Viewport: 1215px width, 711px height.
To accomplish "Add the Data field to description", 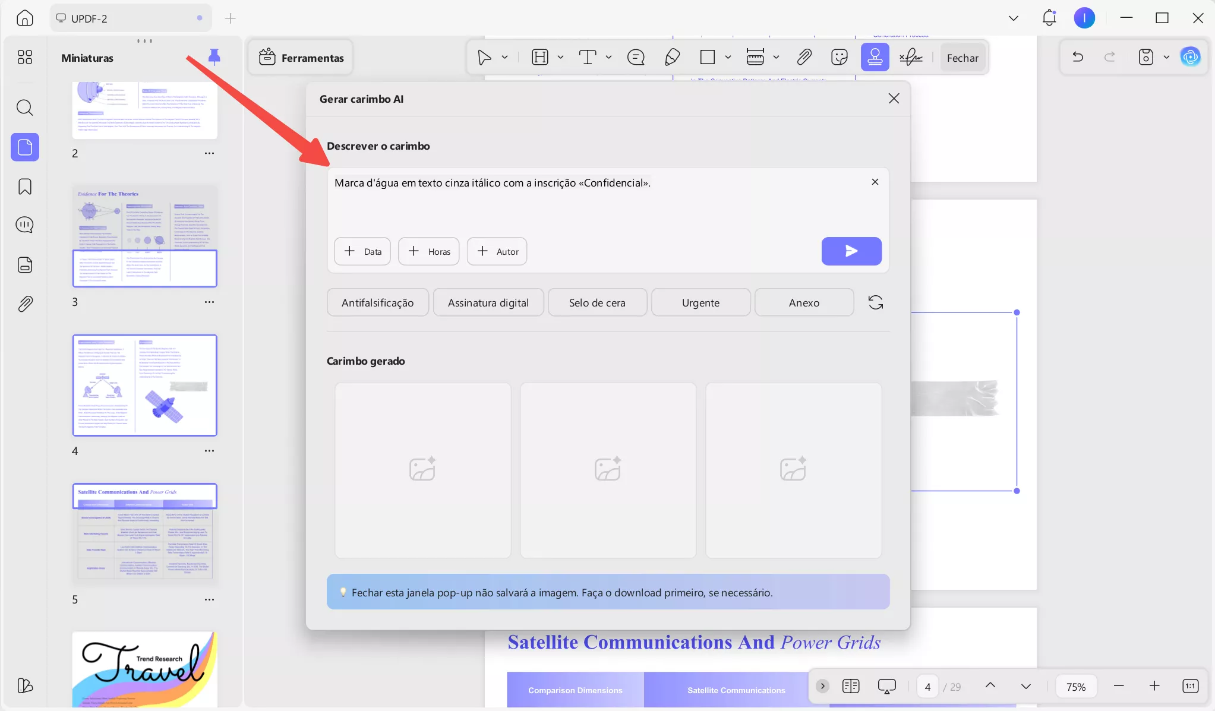I will [362, 251].
